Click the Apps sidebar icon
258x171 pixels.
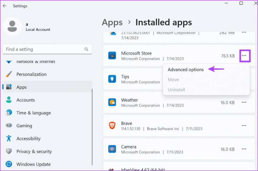click(9, 87)
